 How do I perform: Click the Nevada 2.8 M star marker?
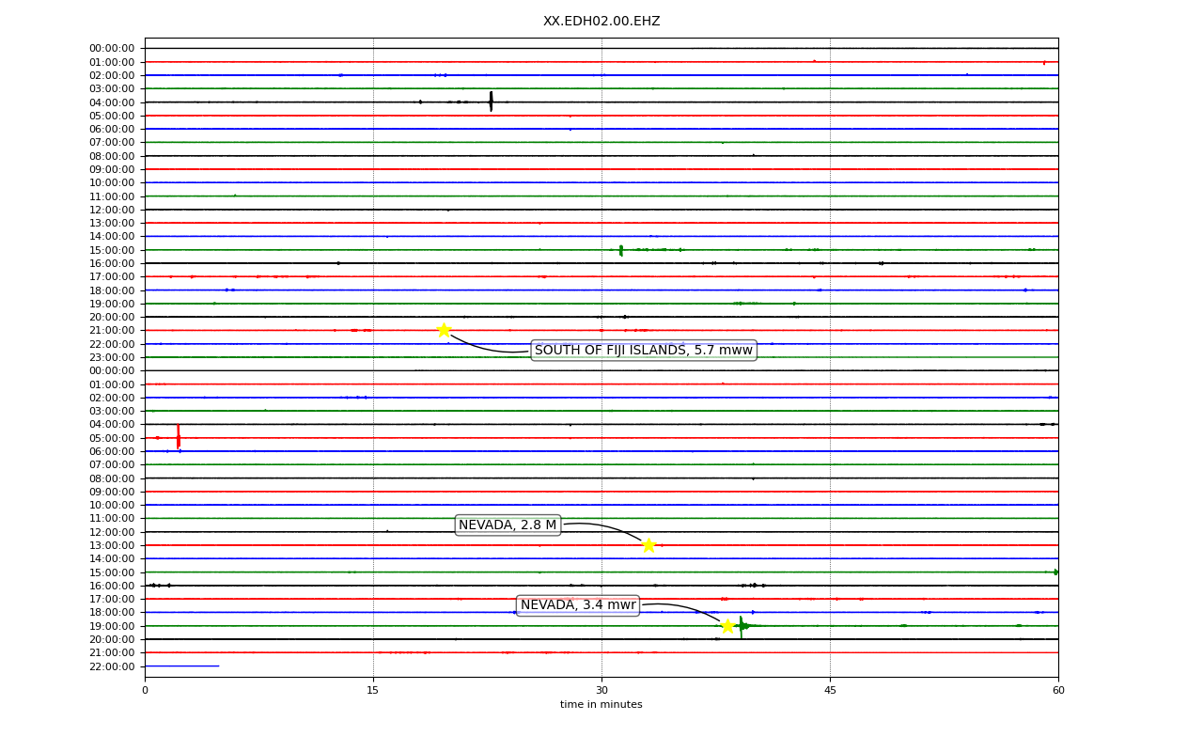click(x=648, y=545)
